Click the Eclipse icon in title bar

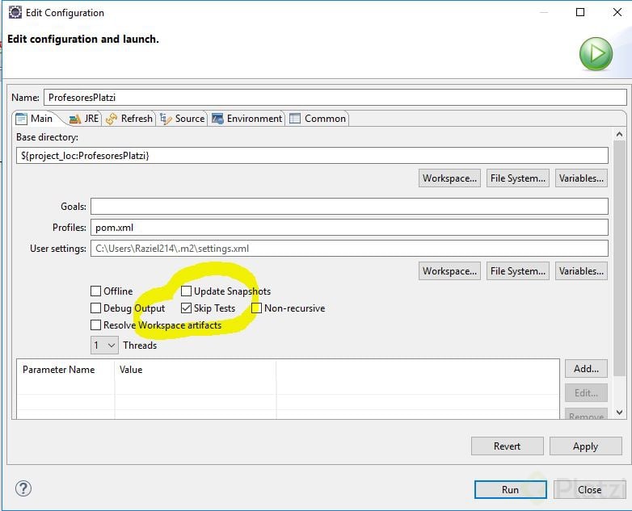point(15,12)
